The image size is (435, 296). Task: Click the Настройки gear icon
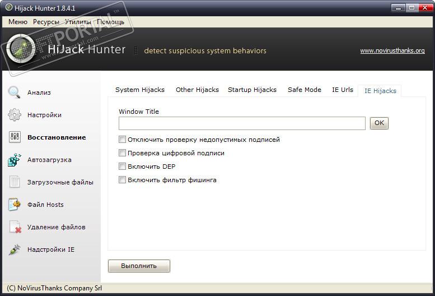pyautogui.click(x=15, y=115)
